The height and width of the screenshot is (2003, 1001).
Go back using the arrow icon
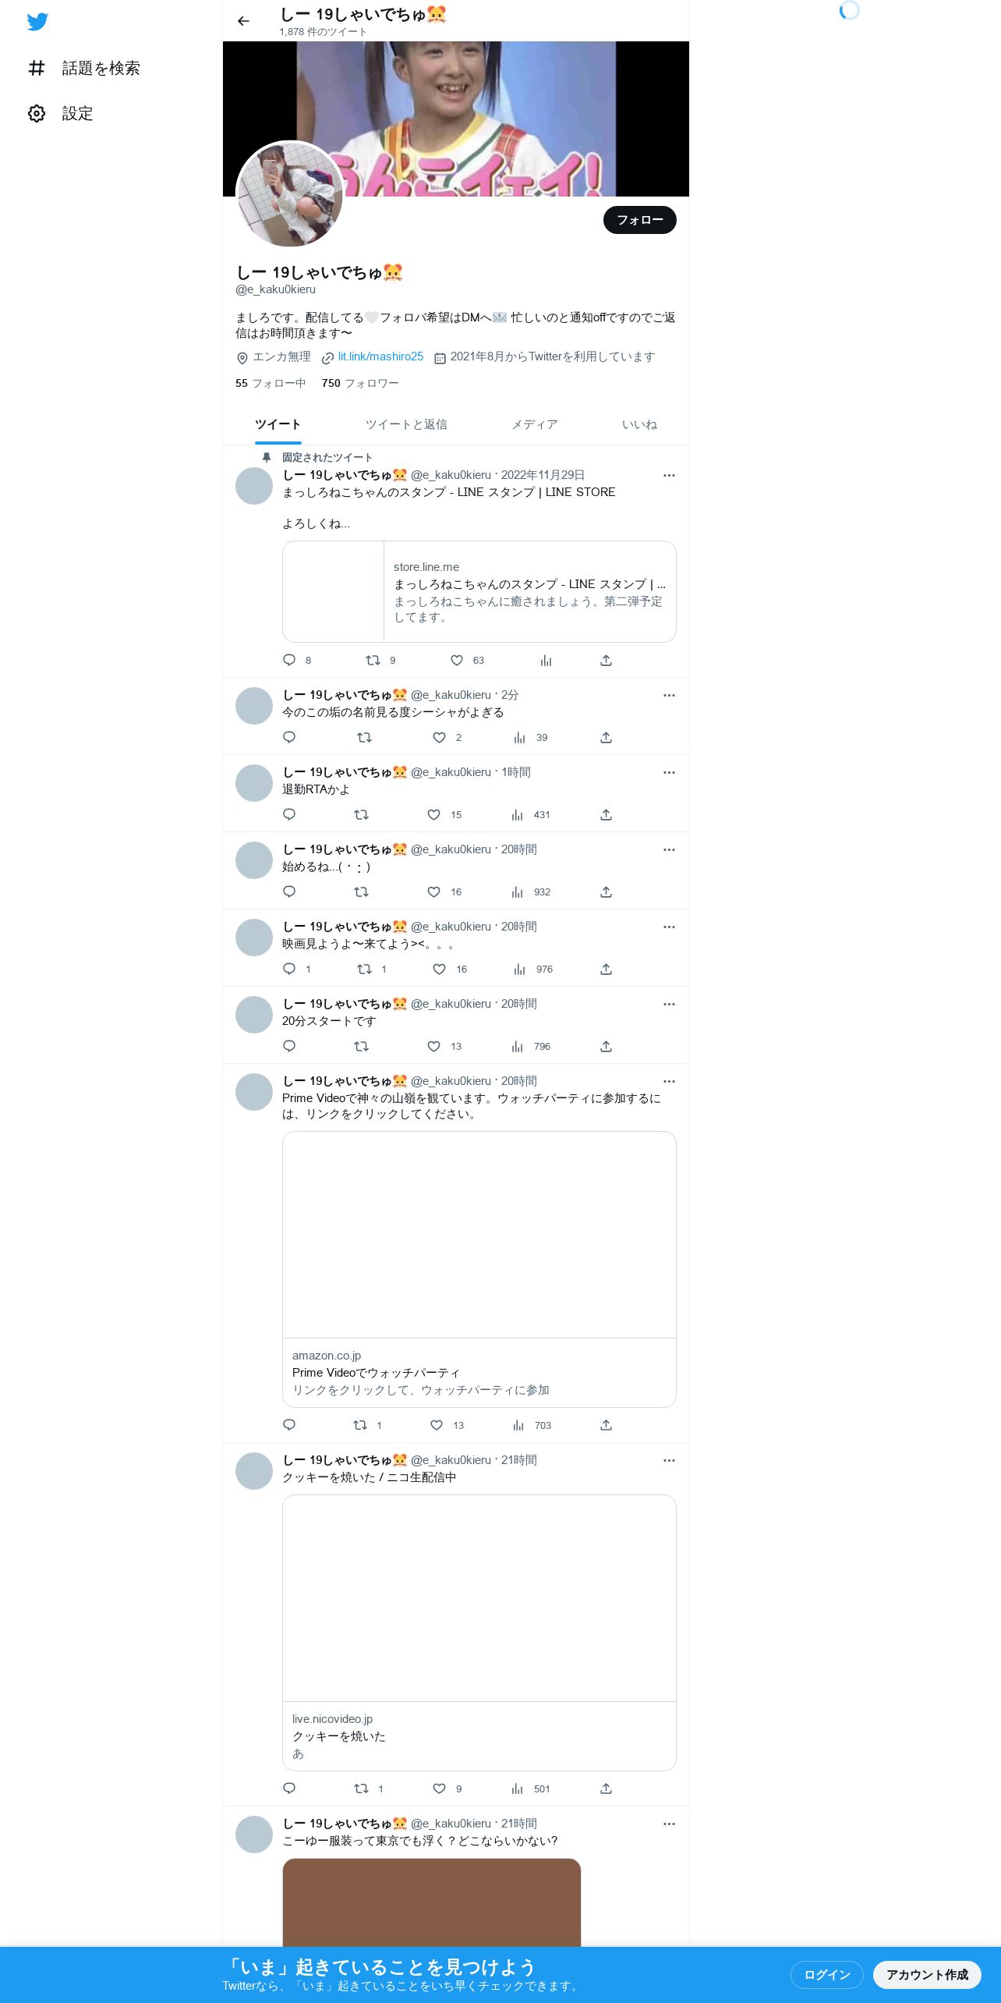pyautogui.click(x=243, y=21)
